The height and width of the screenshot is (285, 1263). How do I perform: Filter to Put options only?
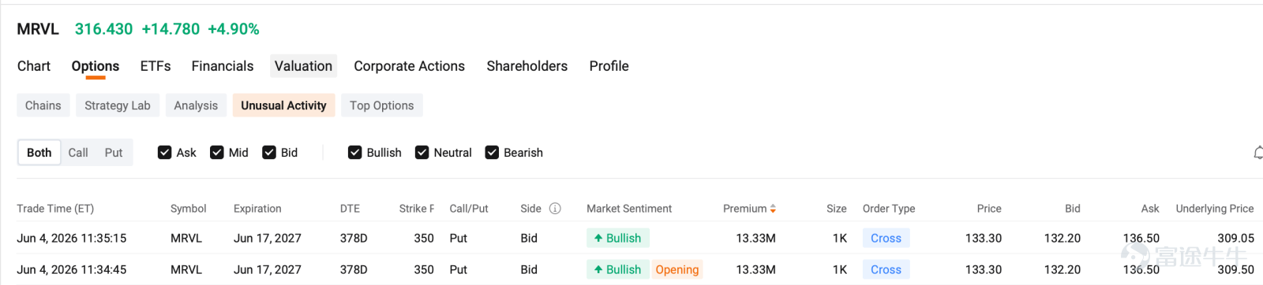114,153
